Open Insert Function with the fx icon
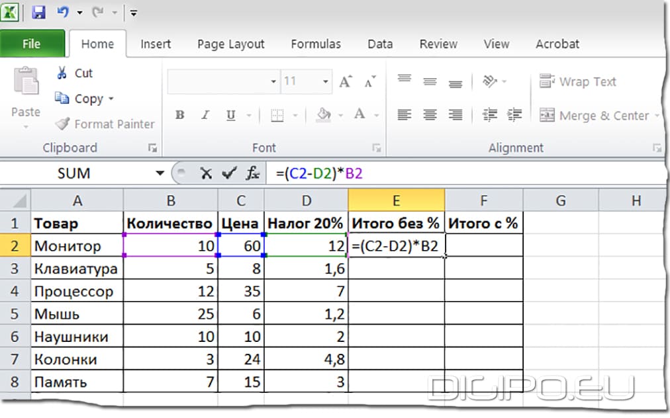The width and height of the screenshot is (670, 418). tap(252, 173)
